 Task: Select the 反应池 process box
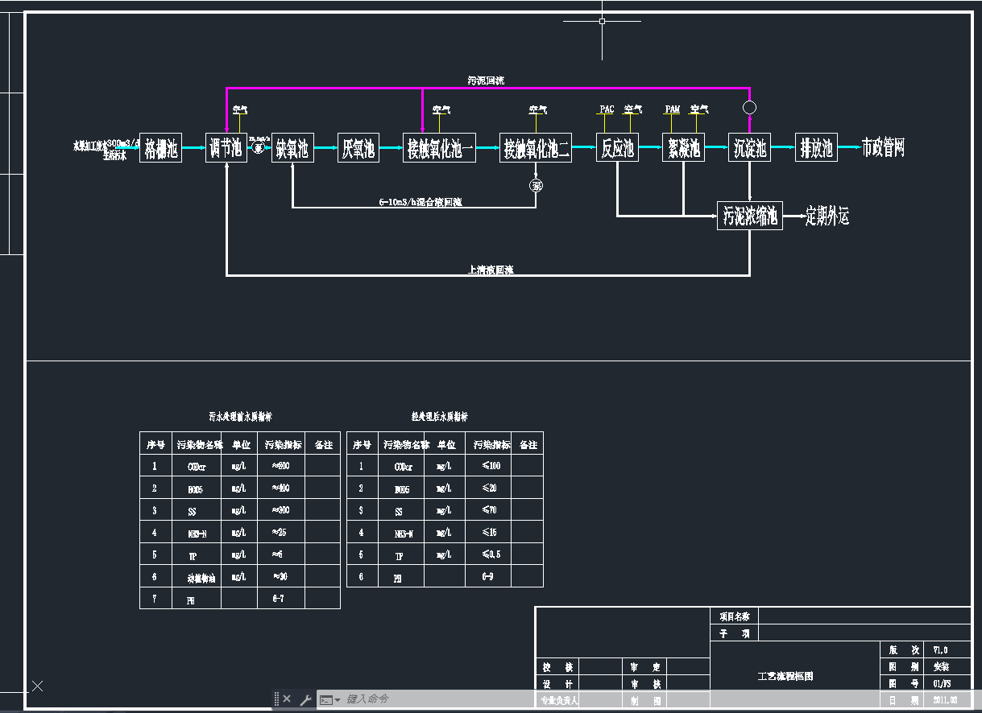point(618,147)
